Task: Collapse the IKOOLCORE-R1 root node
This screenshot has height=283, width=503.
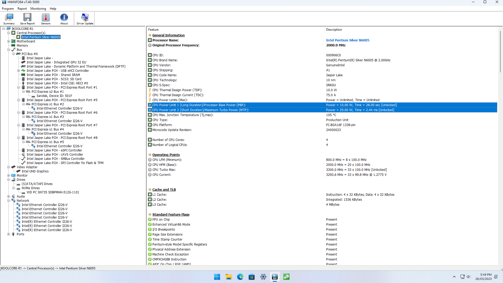Action: click(4, 29)
